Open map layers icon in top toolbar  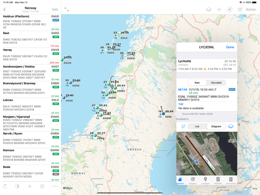(x=209, y=9)
